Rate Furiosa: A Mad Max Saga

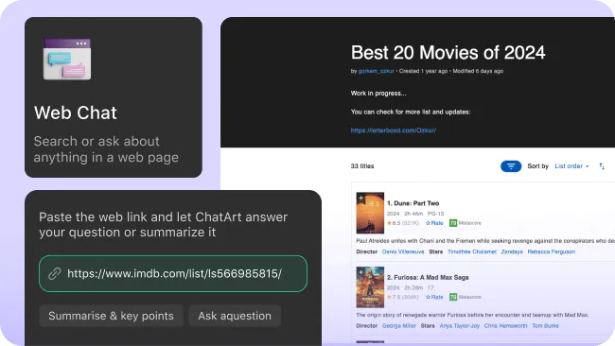[434, 297]
